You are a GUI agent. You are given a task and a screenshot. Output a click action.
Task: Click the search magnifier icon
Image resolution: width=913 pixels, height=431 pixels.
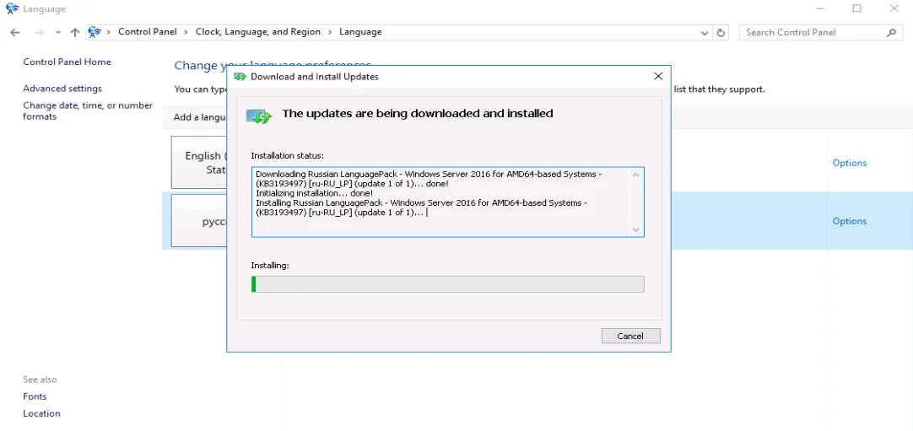pyautogui.click(x=891, y=32)
